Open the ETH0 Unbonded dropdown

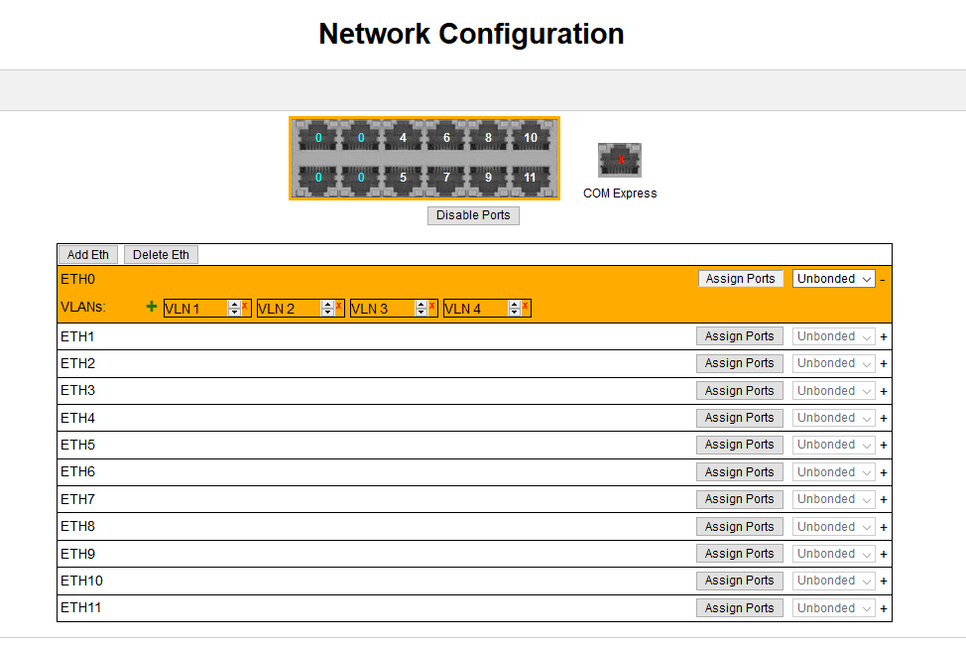point(833,279)
